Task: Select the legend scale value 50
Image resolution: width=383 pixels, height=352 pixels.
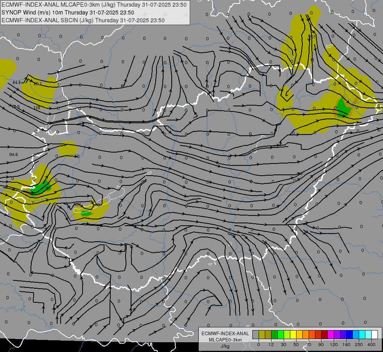Action: [296, 345]
